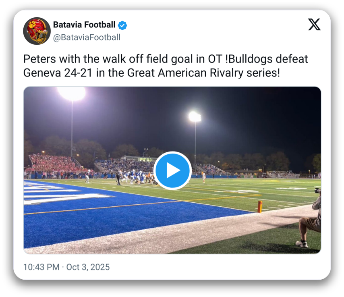Screen dimensions: 344x297
Task: Open the Batavia Football display name
Action: point(84,25)
